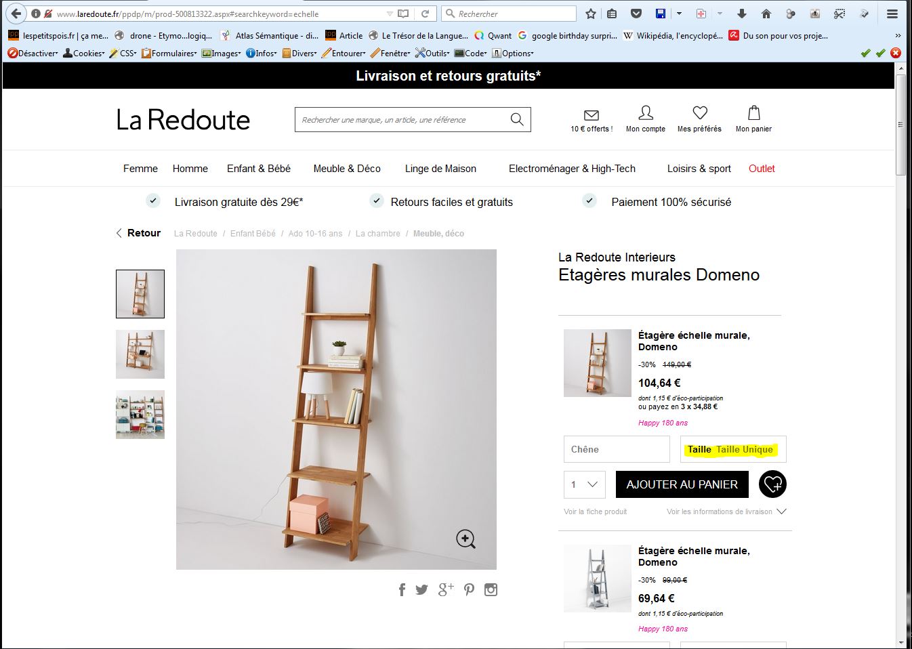Open the Firefox hamburger menu
Viewport: 912px width, 649px height.
pos(892,14)
